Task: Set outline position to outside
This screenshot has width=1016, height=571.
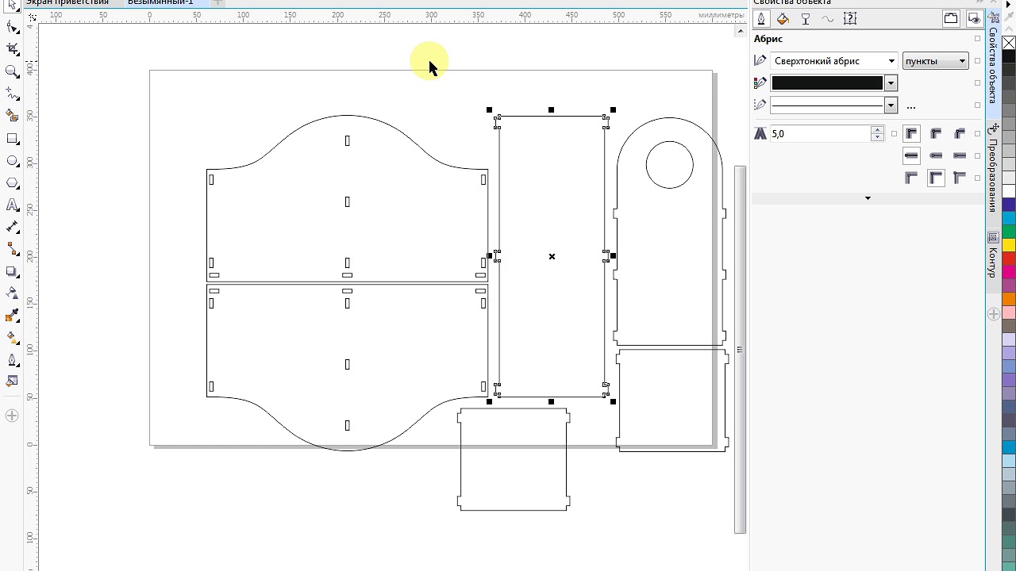Action: coord(911,178)
